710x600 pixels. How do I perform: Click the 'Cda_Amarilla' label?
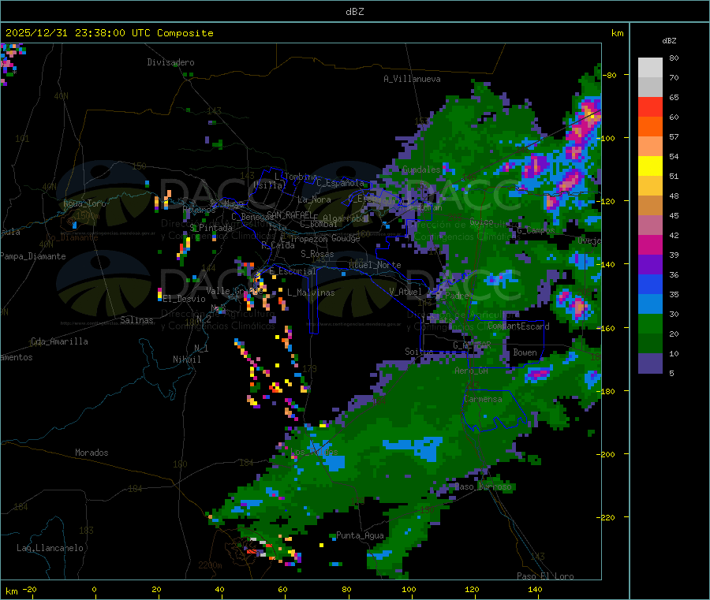(59, 341)
